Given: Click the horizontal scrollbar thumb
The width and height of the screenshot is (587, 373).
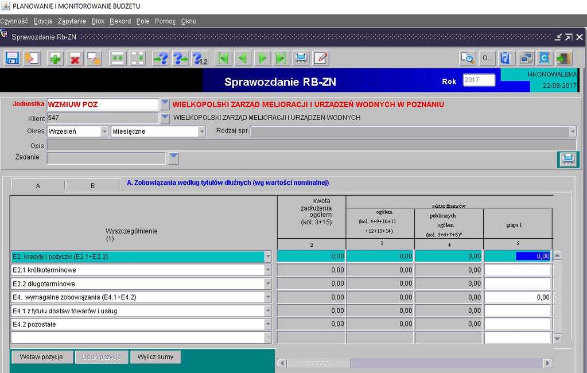Looking at the screenshot, I should click(x=319, y=363).
